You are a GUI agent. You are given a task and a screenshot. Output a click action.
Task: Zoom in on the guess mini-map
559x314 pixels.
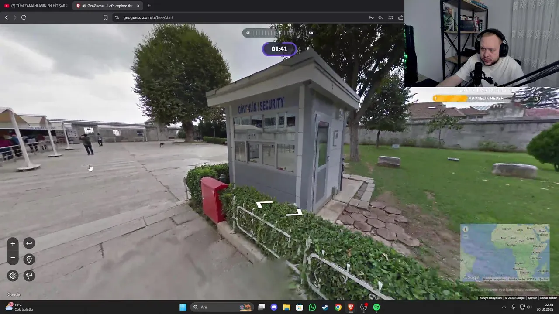[x=465, y=229]
